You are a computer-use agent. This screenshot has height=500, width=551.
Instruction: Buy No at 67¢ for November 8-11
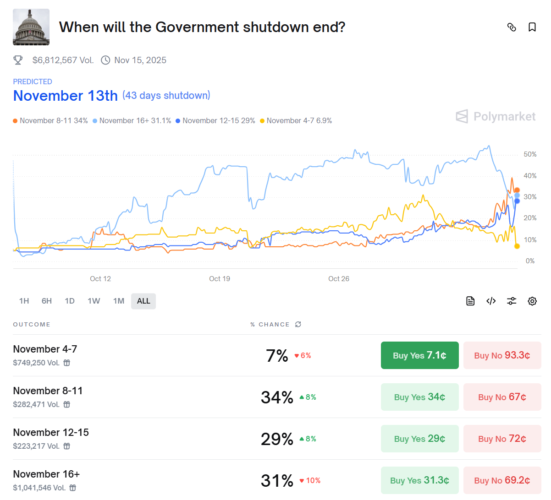502,397
